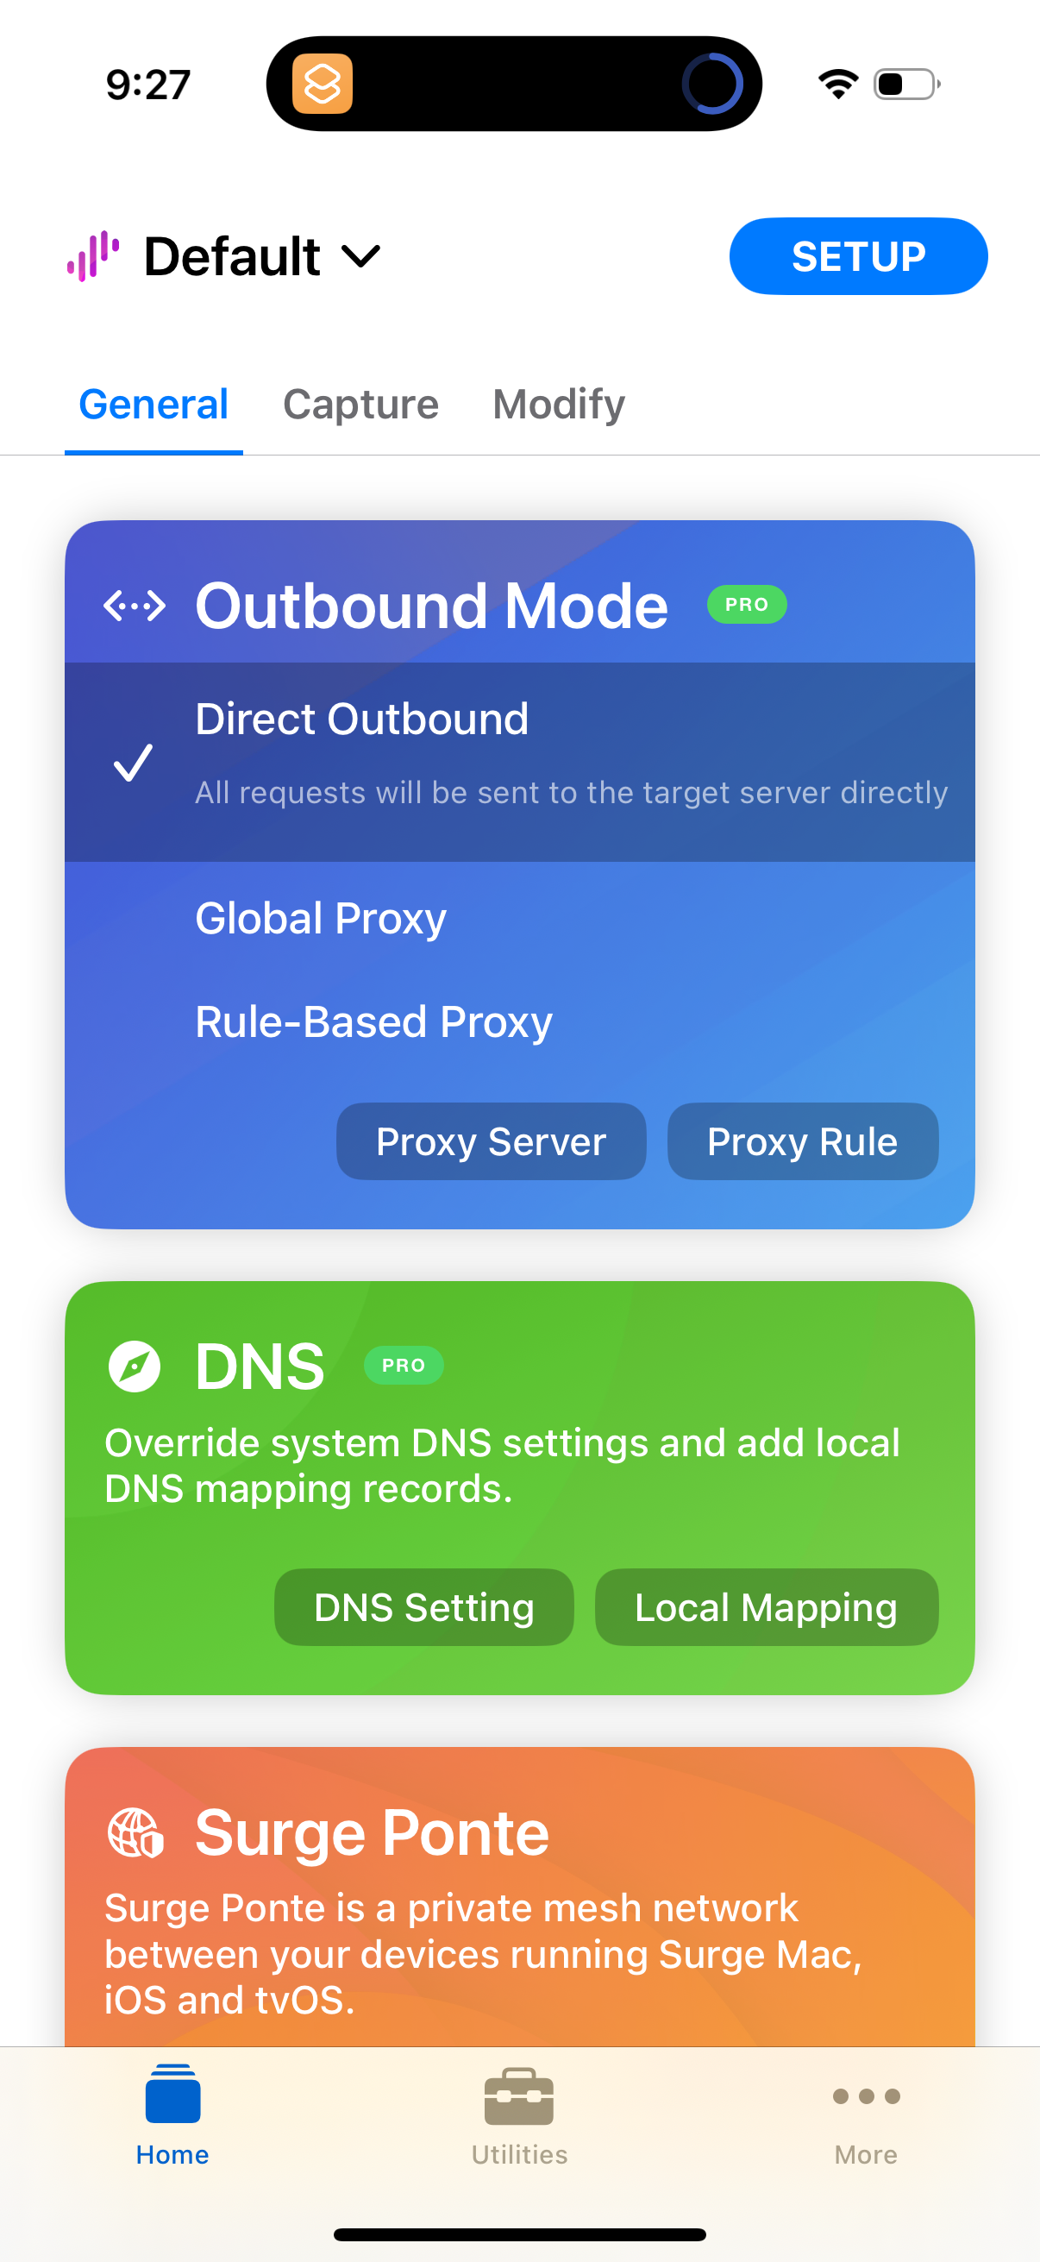Image resolution: width=1040 pixels, height=2262 pixels.
Task: Tap the PRO badge next to DNS
Action: click(x=404, y=1366)
